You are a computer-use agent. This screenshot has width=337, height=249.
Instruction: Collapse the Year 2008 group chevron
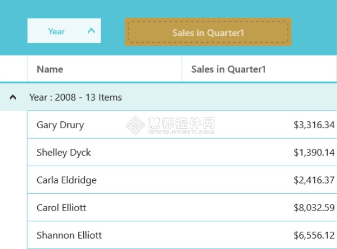[x=13, y=97]
